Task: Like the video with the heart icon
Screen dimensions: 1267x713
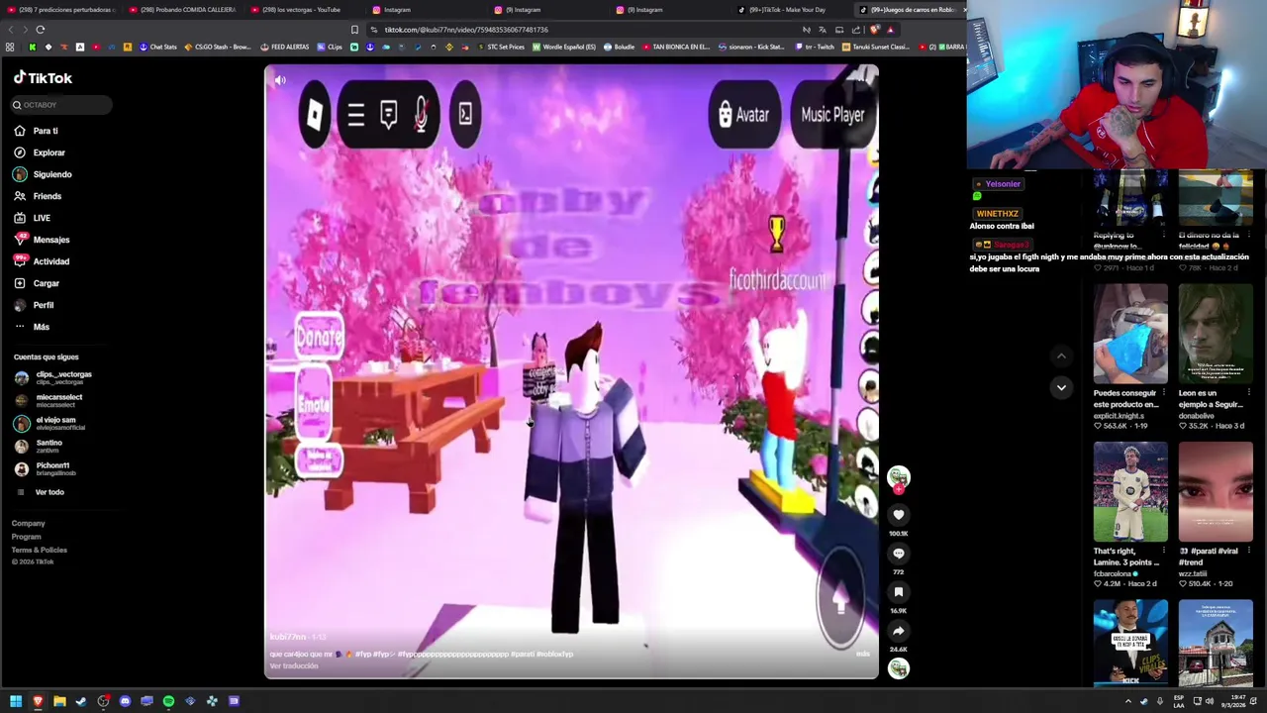Action: 898,515
